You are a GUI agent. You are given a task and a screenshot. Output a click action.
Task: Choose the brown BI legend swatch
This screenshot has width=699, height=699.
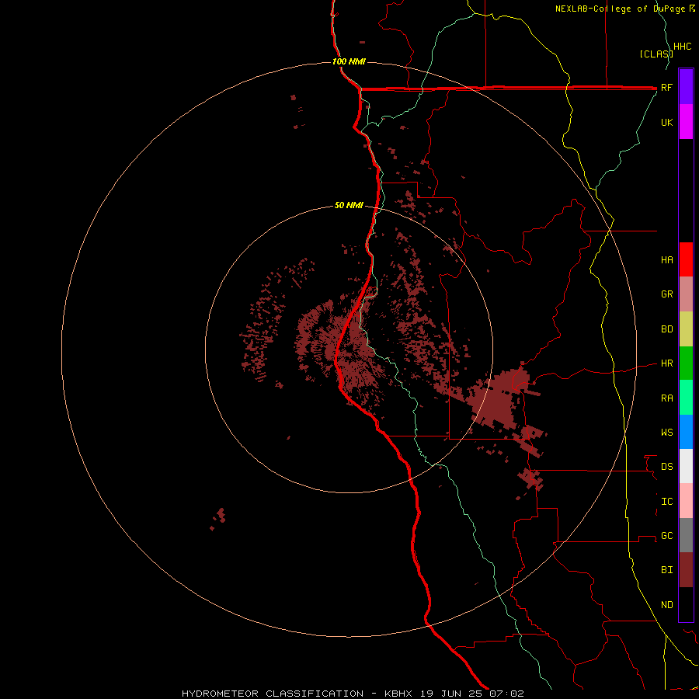click(x=686, y=570)
